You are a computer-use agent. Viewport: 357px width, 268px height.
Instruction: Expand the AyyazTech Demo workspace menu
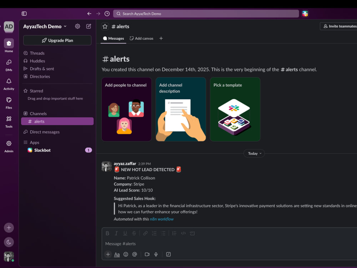45,26
